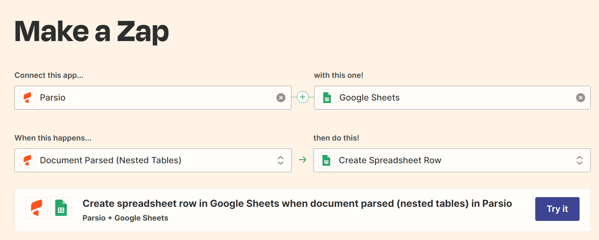This screenshot has width=599, height=240.
Task: Click the Parsio + Google Sheets subtitle
Action: 125,218
